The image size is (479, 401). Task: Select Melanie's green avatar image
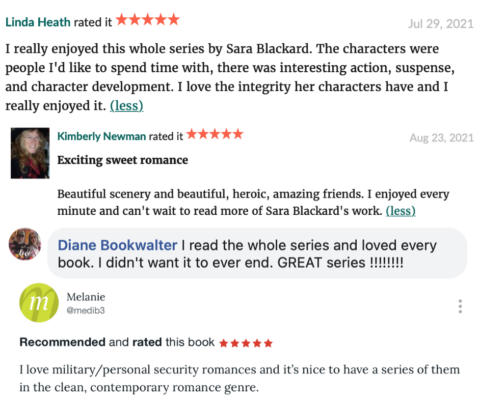[x=38, y=303]
